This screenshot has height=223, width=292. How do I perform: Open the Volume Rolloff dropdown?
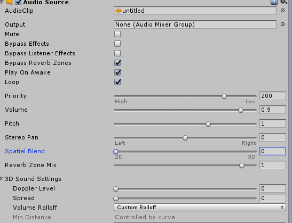200,207
